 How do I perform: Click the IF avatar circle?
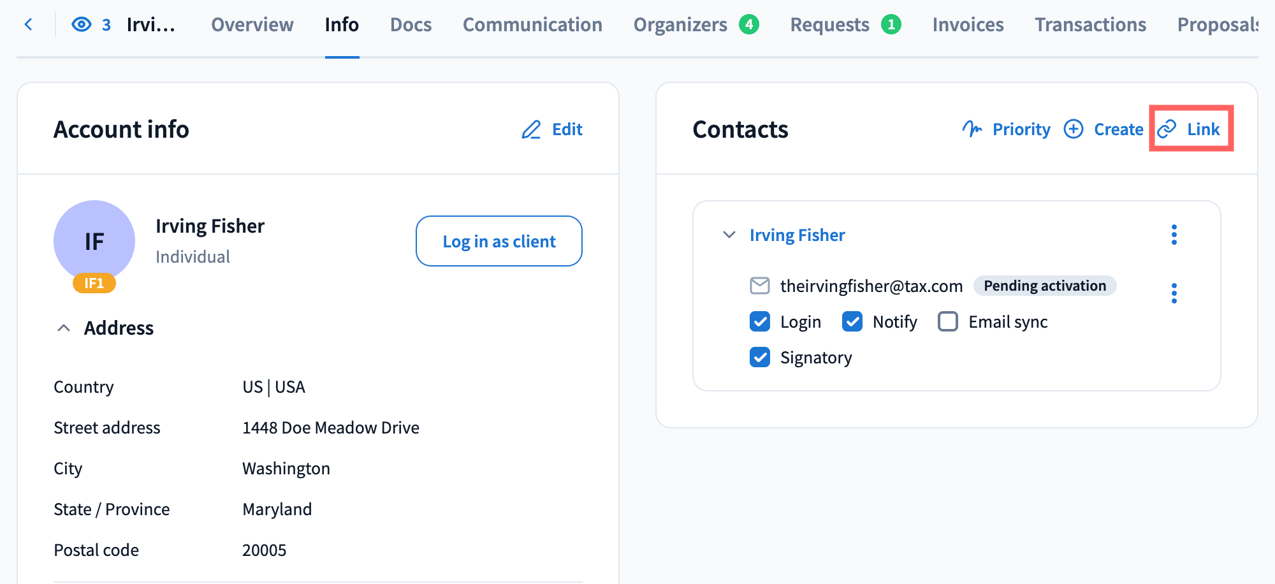pyautogui.click(x=94, y=241)
